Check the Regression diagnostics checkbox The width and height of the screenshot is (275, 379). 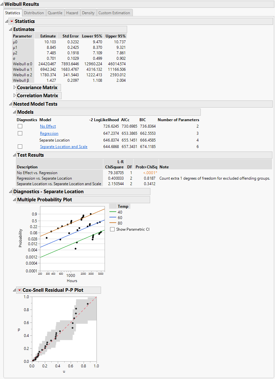20,133
